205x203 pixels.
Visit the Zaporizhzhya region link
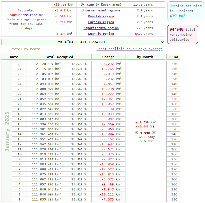coord(101,28)
